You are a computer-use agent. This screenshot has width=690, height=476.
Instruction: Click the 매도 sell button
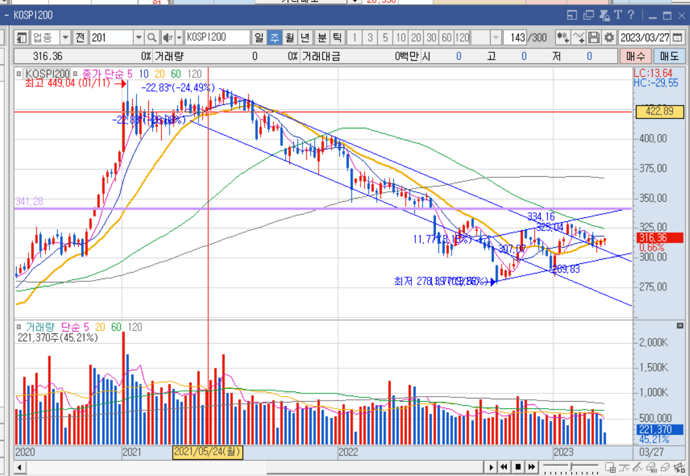coord(669,56)
